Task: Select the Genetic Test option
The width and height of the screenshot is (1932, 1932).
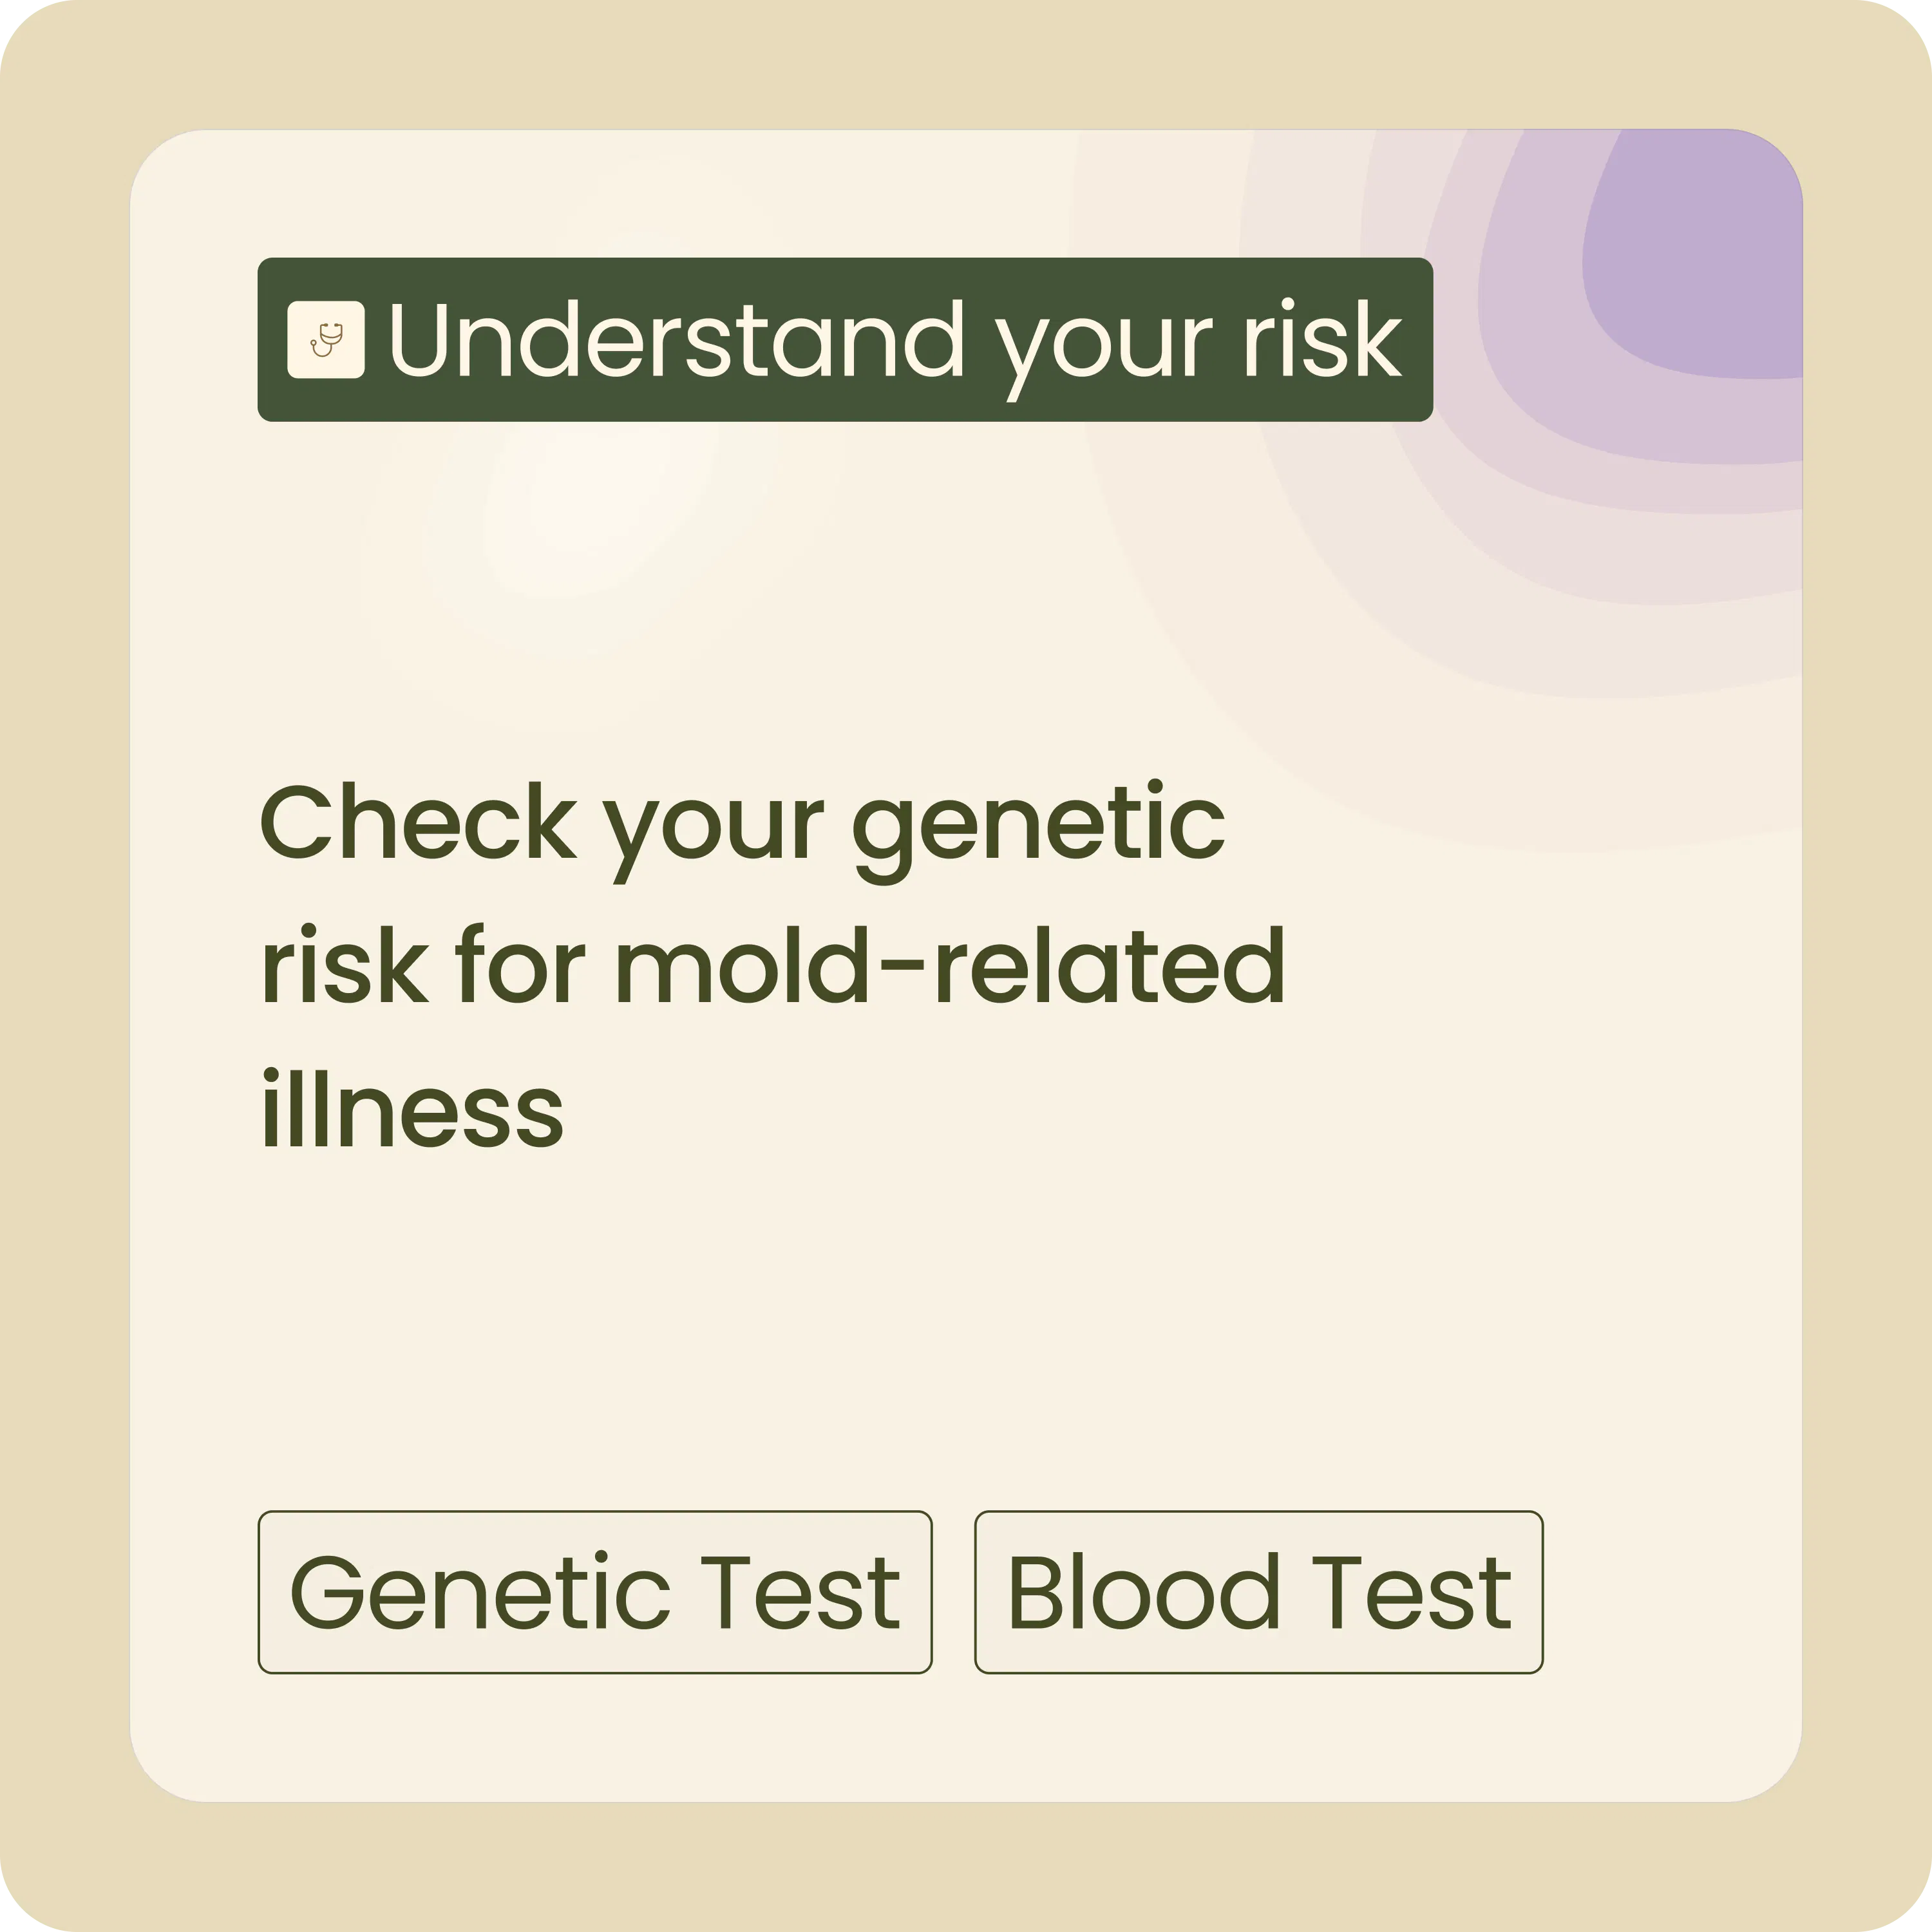Action: 595,1592
